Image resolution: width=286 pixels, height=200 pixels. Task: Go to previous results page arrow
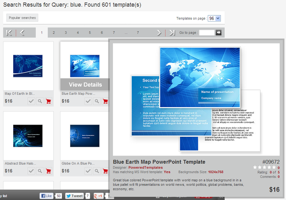(x=22, y=33)
